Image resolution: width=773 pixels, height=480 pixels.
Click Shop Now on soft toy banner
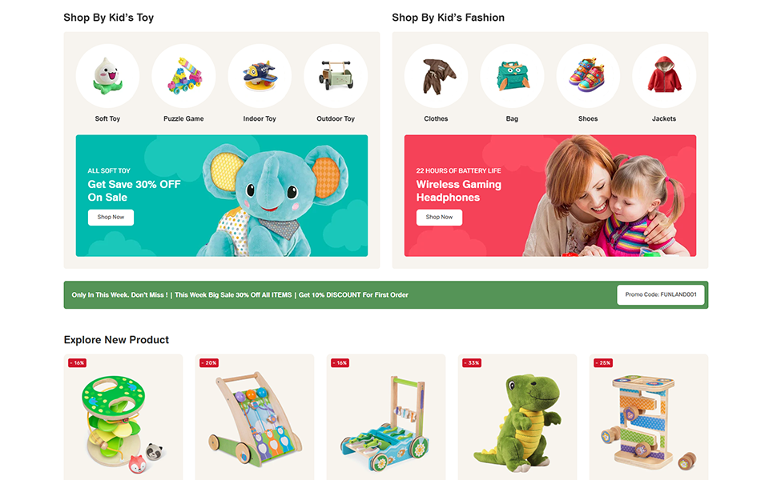[111, 217]
